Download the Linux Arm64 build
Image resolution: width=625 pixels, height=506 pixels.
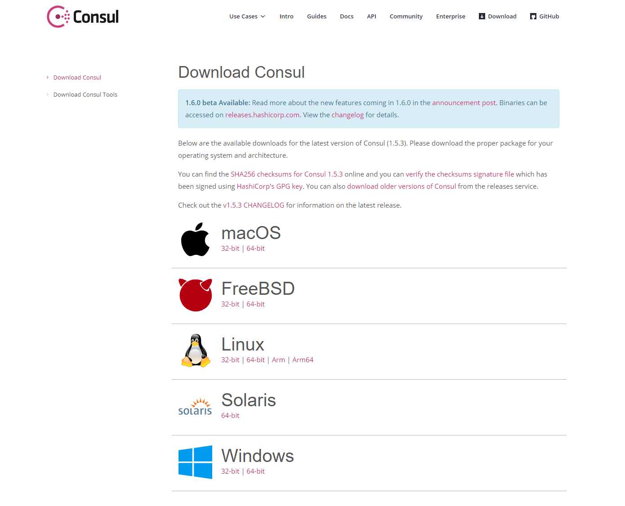303,360
